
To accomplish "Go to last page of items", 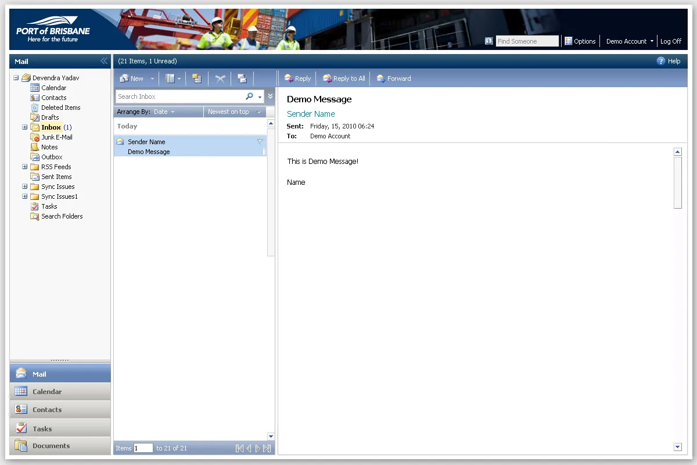I will point(267,448).
